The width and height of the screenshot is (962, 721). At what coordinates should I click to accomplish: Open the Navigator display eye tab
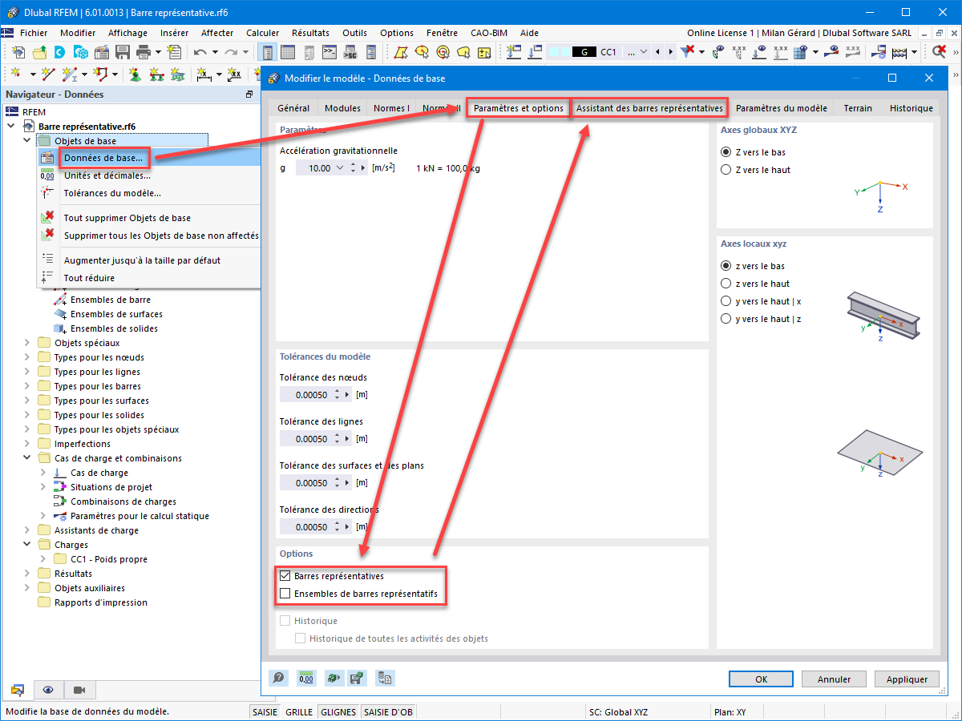tap(48, 690)
